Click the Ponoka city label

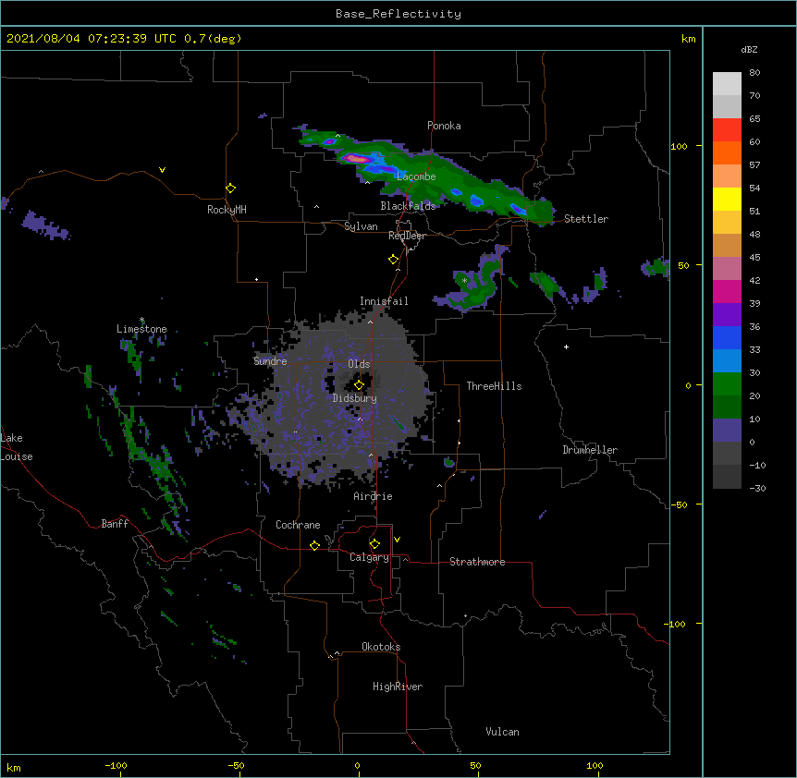pos(444,126)
